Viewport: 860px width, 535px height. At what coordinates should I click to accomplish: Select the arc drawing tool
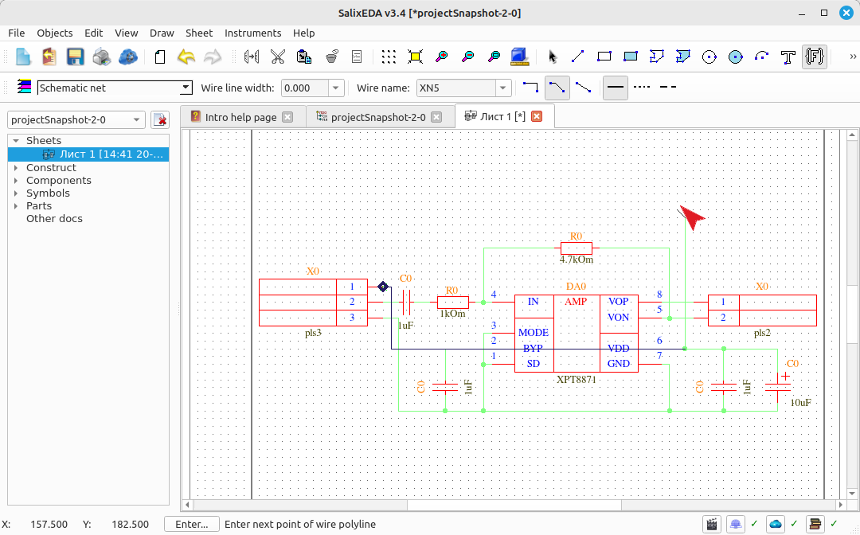762,57
